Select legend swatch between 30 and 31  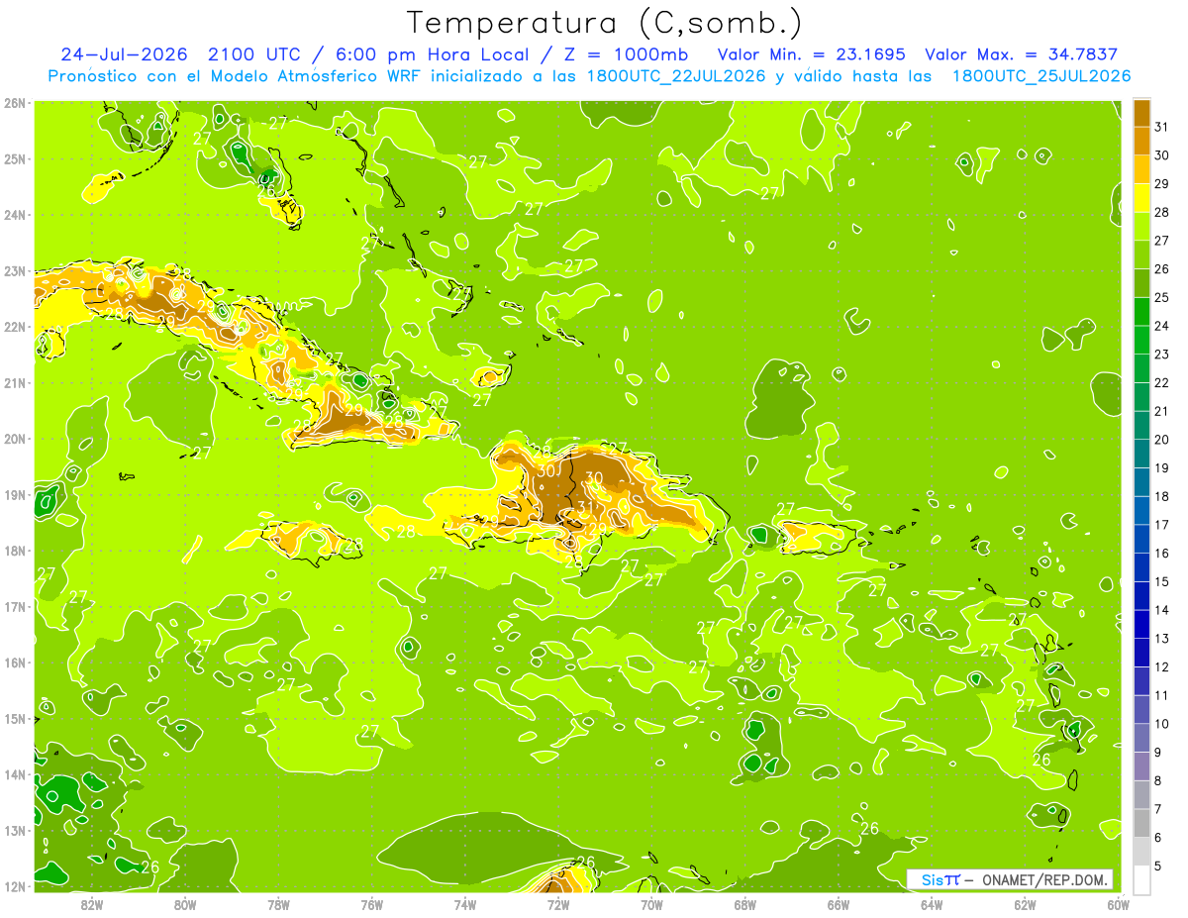(x=1141, y=141)
